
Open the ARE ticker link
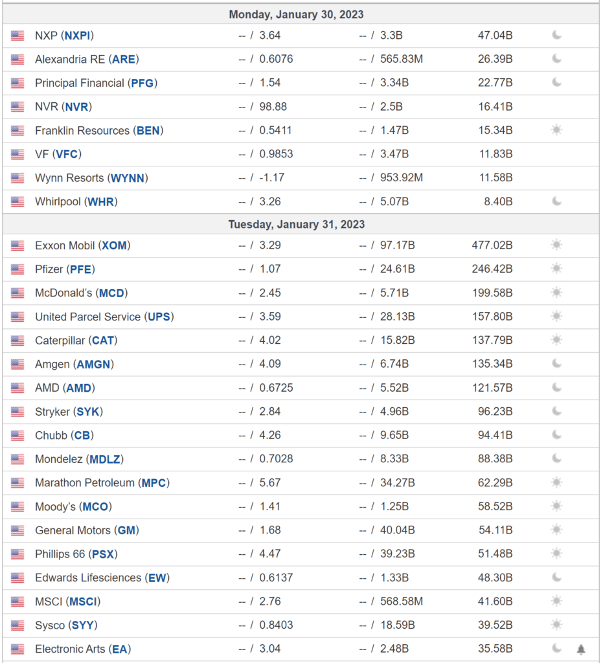pyautogui.click(x=124, y=59)
